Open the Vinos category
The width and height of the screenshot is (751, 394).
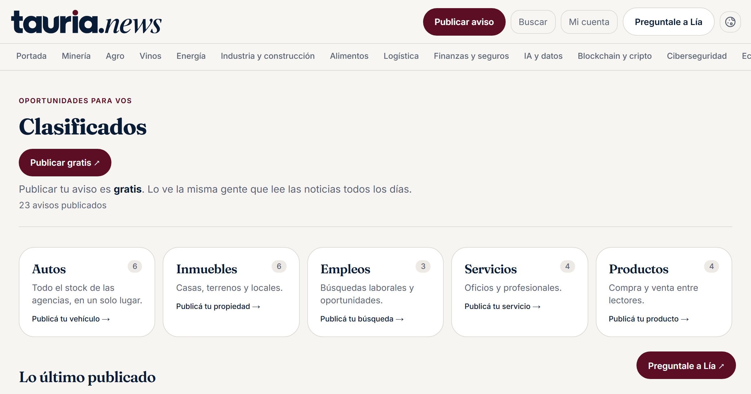point(150,56)
